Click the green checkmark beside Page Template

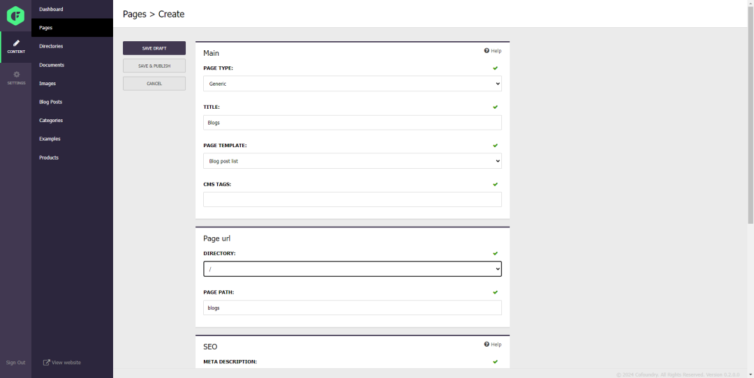click(495, 146)
